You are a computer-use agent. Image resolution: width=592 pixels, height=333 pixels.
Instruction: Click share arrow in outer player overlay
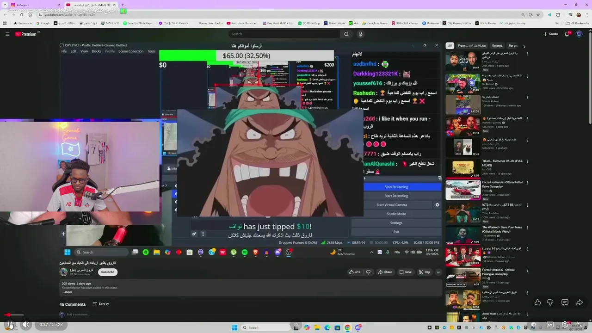point(580,302)
